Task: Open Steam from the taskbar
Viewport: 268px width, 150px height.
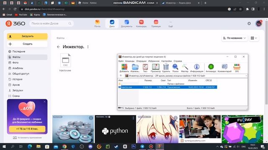Action: (116, 147)
